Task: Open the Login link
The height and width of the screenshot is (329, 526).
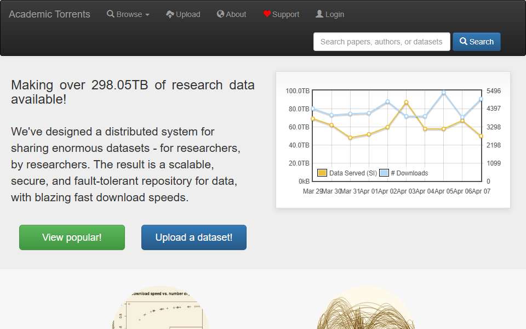Action: [330, 14]
